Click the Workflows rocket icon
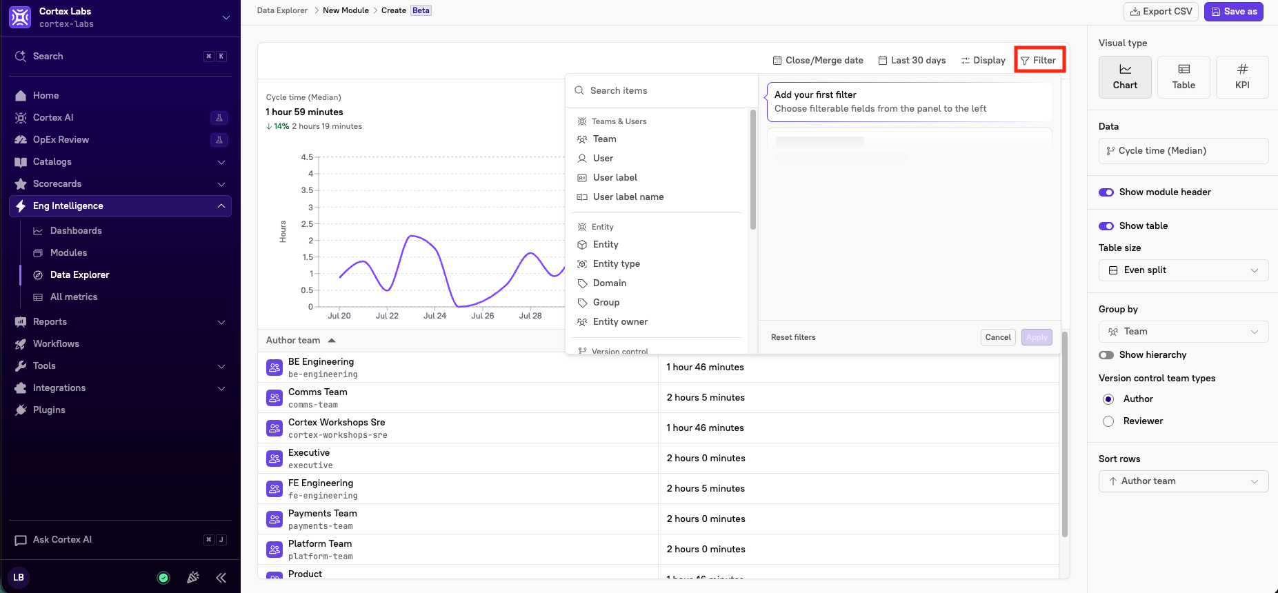Viewport: 1278px width, 593px height. [x=21, y=344]
